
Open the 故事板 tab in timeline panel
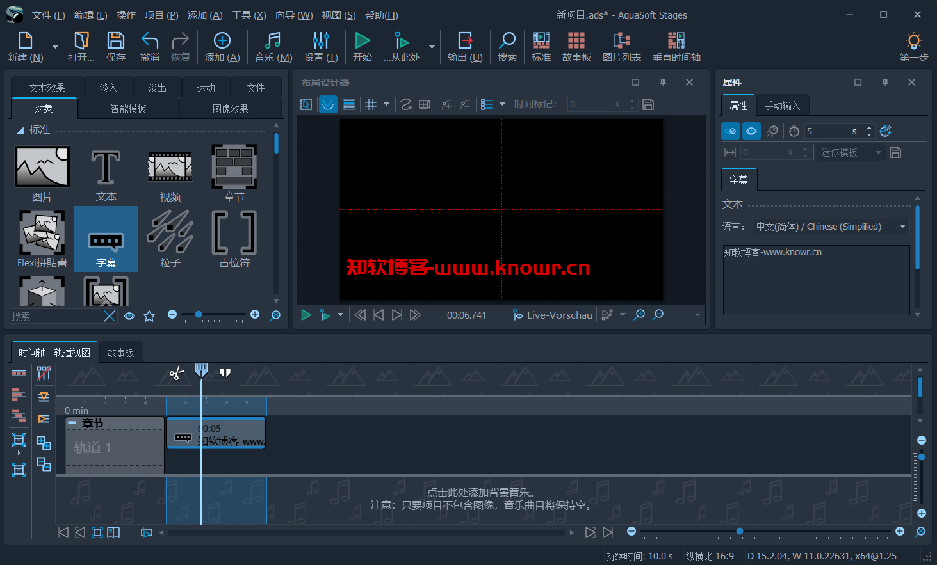pyautogui.click(x=121, y=353)
